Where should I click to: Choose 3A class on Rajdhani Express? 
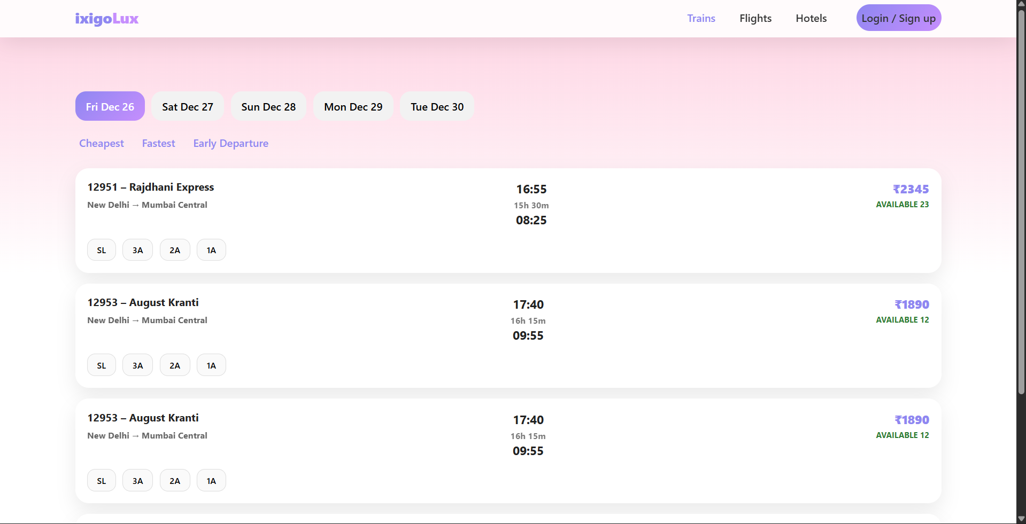click(138, 250)
